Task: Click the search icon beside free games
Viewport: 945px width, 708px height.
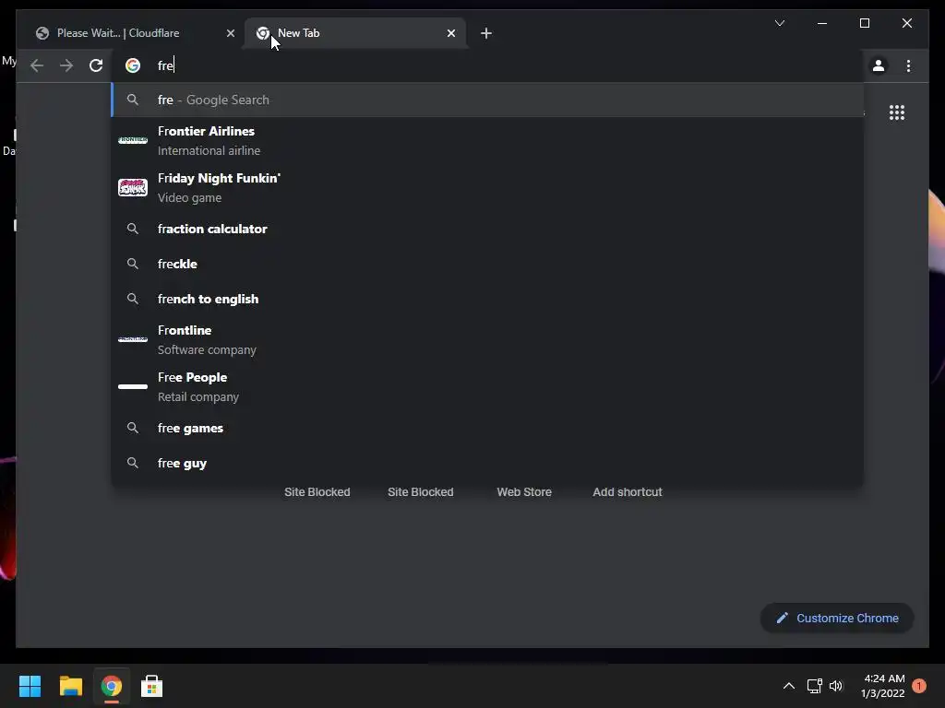Action: [x=133, y=428]
